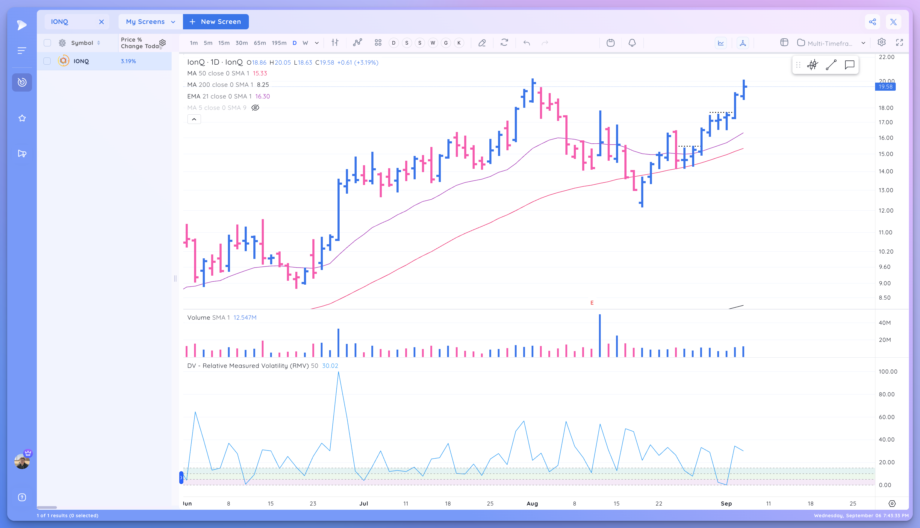Screen dimensions: 920x528
Task: Open alerts via the bell icon
Action: [x=632, y=43]
